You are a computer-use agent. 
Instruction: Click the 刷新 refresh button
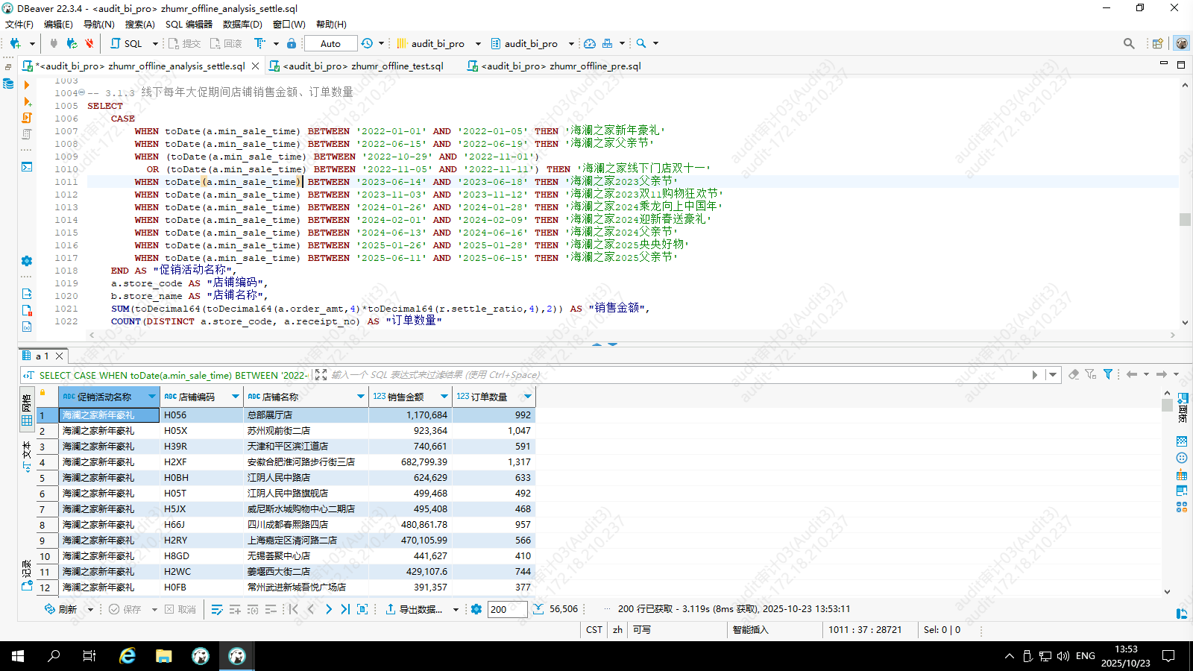(x=61, y=609)
